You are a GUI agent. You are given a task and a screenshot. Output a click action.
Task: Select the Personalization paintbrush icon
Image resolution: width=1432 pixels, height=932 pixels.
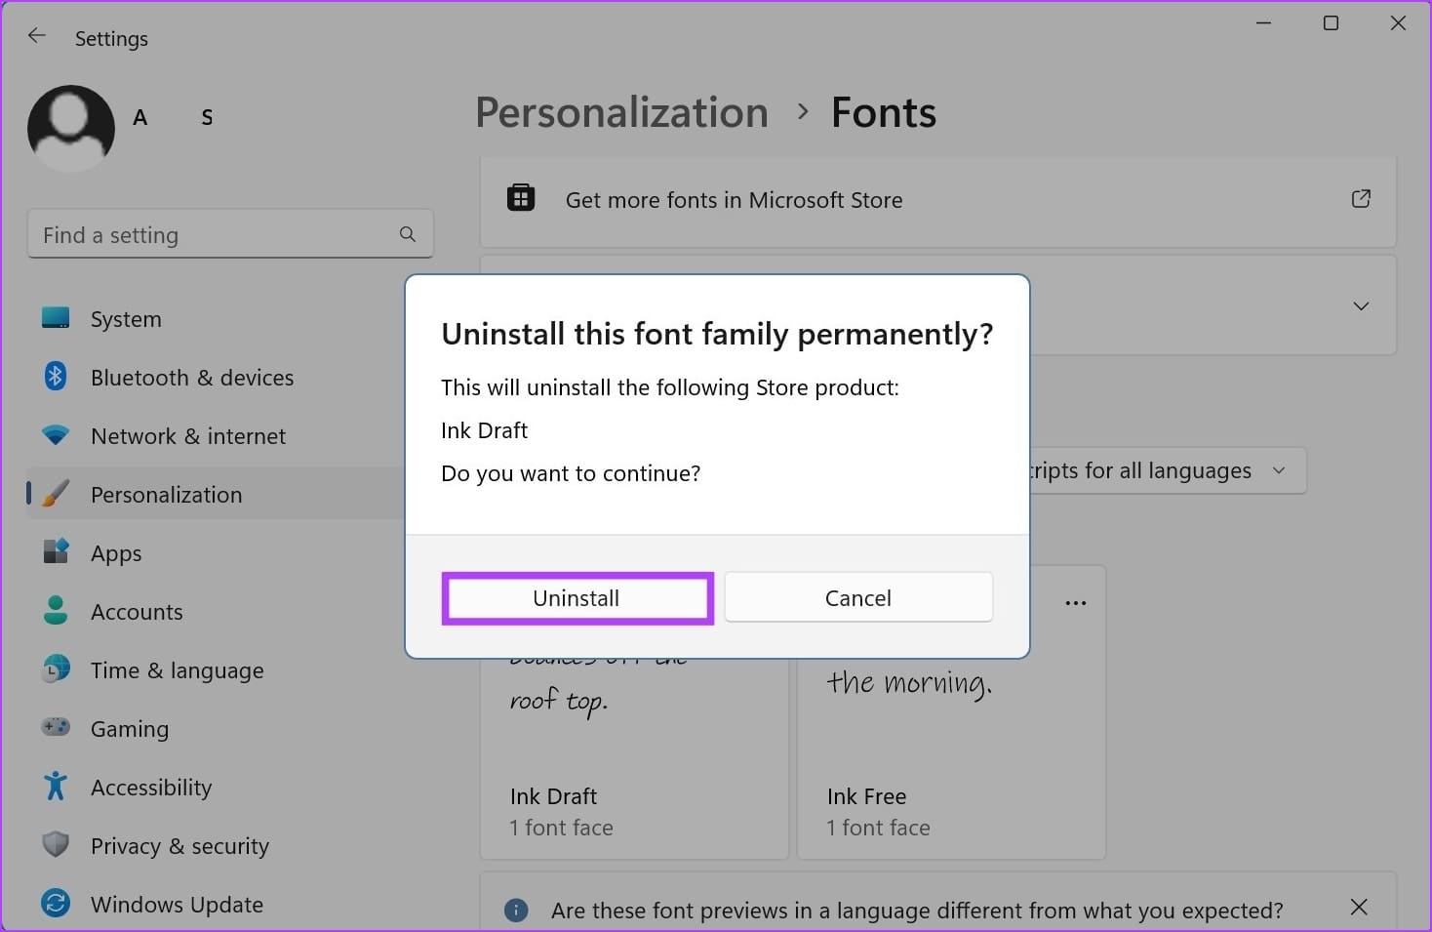[x=56, y=494]
